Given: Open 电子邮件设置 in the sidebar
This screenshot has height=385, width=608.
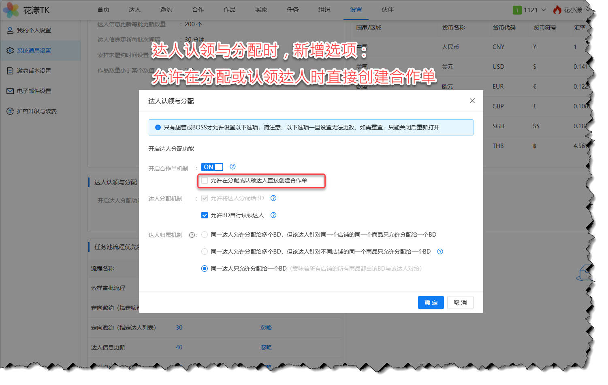Looking at the screenshot, I should click(34, 91).
